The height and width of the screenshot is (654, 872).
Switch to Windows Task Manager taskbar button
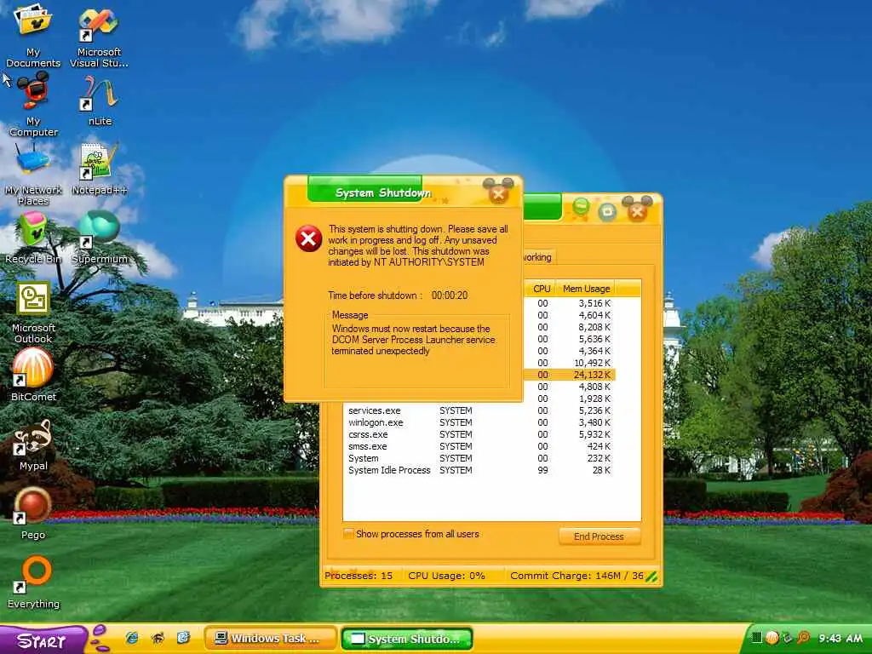271,639
